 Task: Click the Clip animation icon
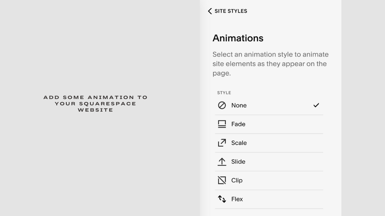pos(222,180)
